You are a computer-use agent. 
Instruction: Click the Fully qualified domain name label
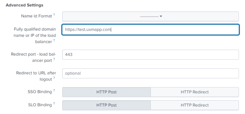click(x=35, y=35)
